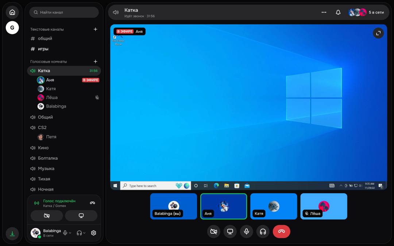This screenshot has height=246, width=394.
Task: Disconnect voice via the small hang-up icon
Action: coord(92,203)
